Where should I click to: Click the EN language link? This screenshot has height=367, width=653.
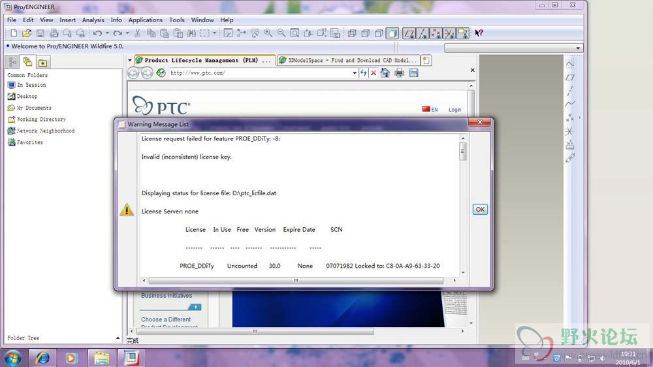click(434, 110)
